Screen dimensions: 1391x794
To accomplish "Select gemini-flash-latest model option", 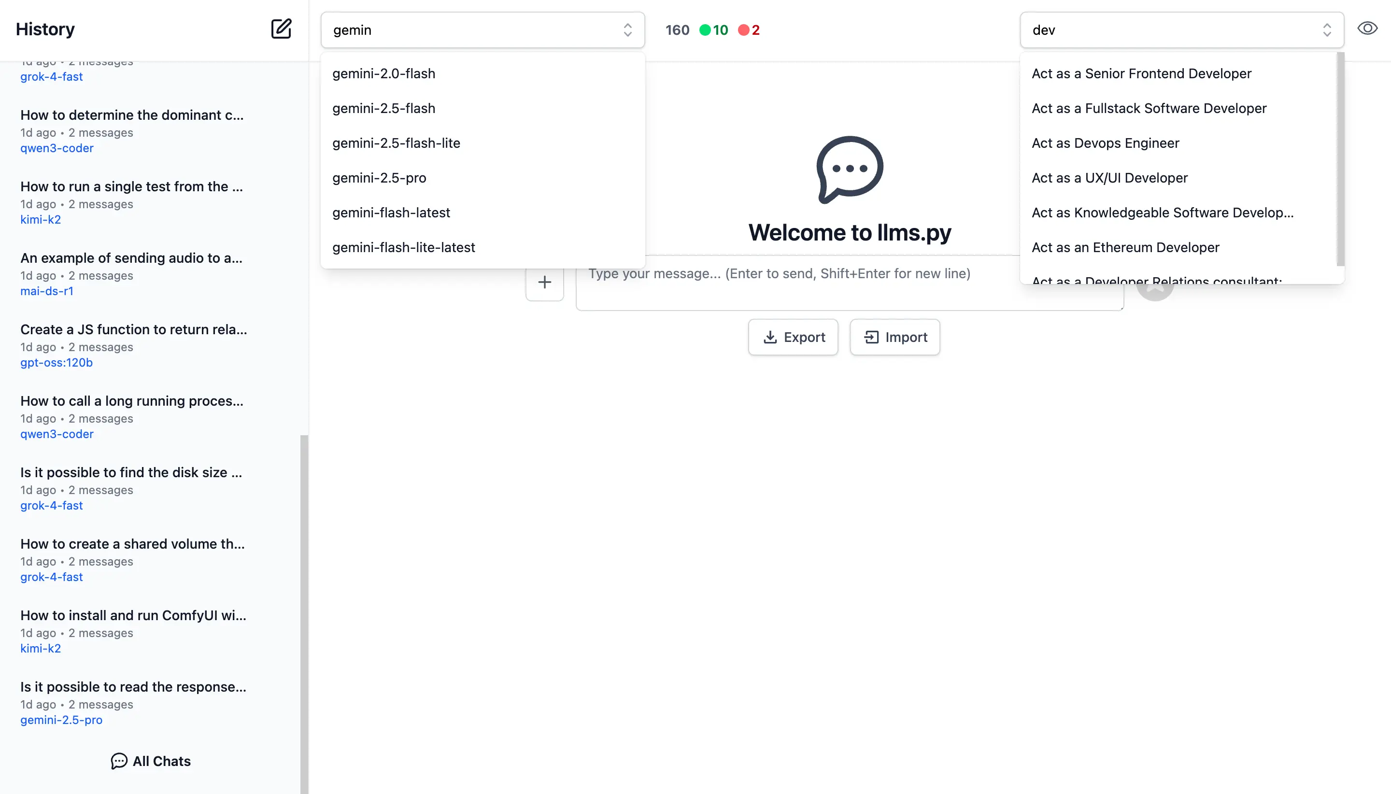I will coord(483,213).
